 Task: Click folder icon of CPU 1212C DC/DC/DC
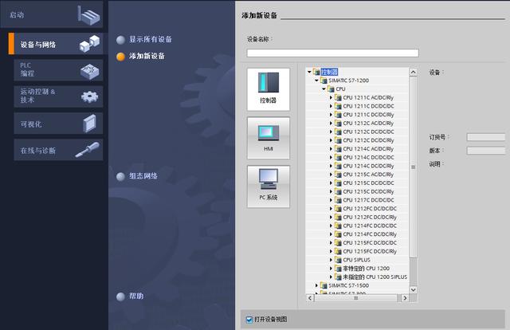point(338,132)
